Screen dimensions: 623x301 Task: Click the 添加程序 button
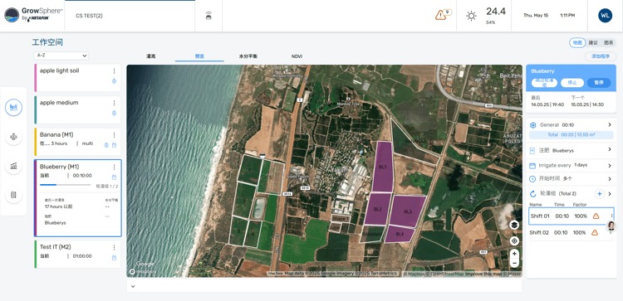[x=601, y=56]
